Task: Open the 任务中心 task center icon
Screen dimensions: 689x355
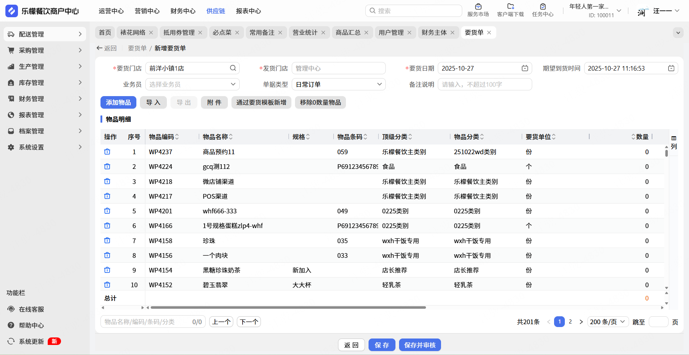Action: point(543,7)
